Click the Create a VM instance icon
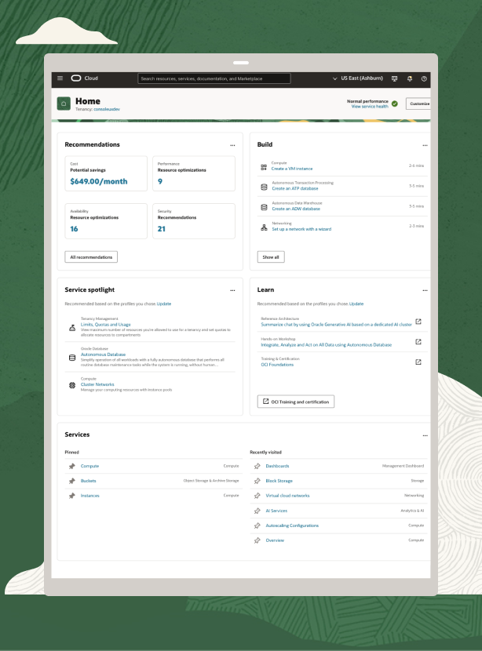The width and height of the screenshot is (482, 651). pyautogui.click(x=264, y=167)
